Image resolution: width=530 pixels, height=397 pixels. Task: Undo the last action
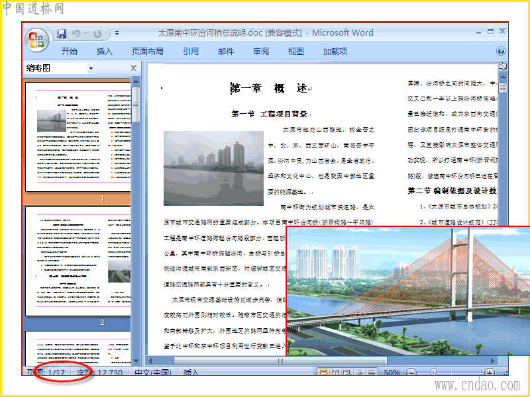[x=76, y=34]
